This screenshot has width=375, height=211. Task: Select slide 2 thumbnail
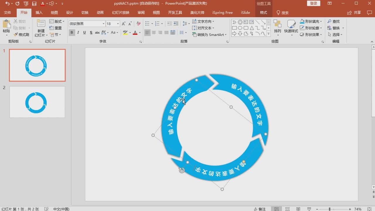(x=37, y=102)
